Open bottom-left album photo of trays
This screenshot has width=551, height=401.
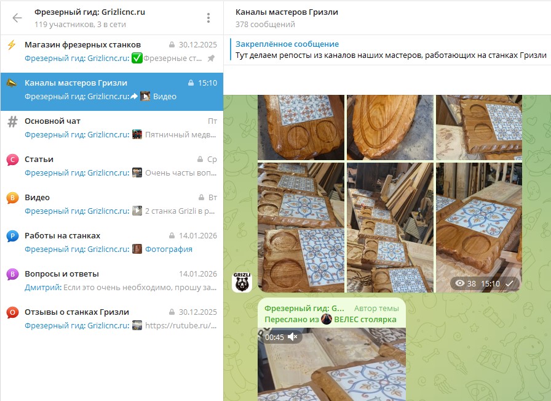pos(301,227)
